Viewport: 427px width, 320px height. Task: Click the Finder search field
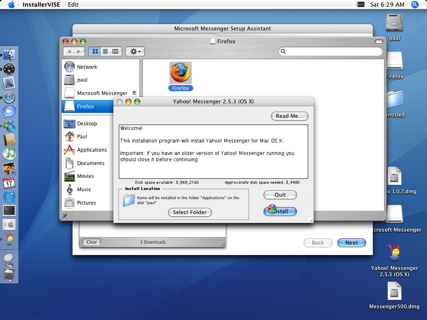(331, 51)
